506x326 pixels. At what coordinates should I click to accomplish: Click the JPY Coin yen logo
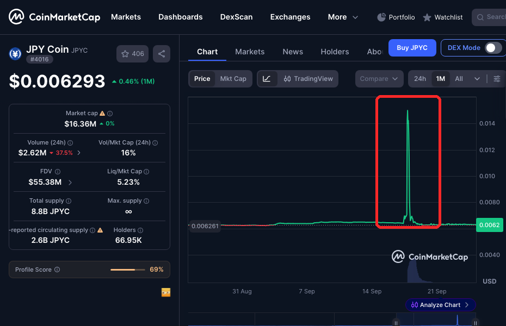point(15,54)
